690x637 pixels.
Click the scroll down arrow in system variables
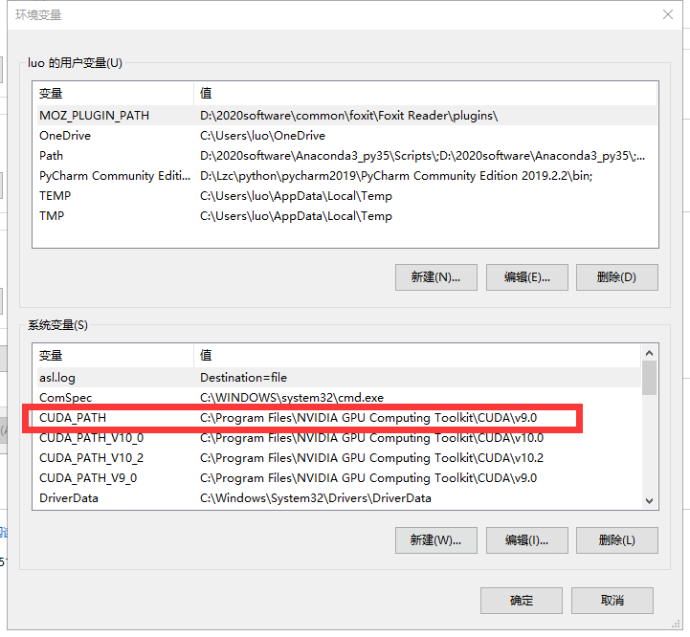649,501
